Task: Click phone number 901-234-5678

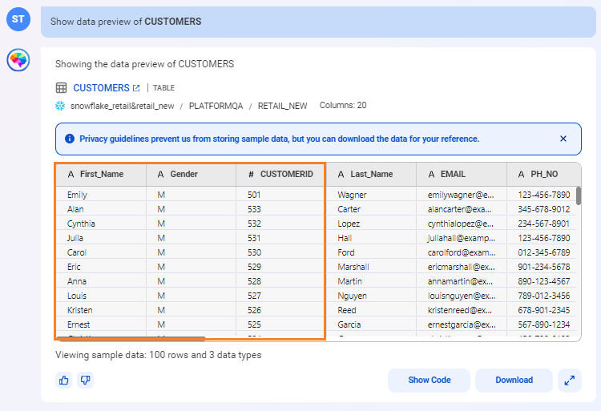Action: point(543,267)
